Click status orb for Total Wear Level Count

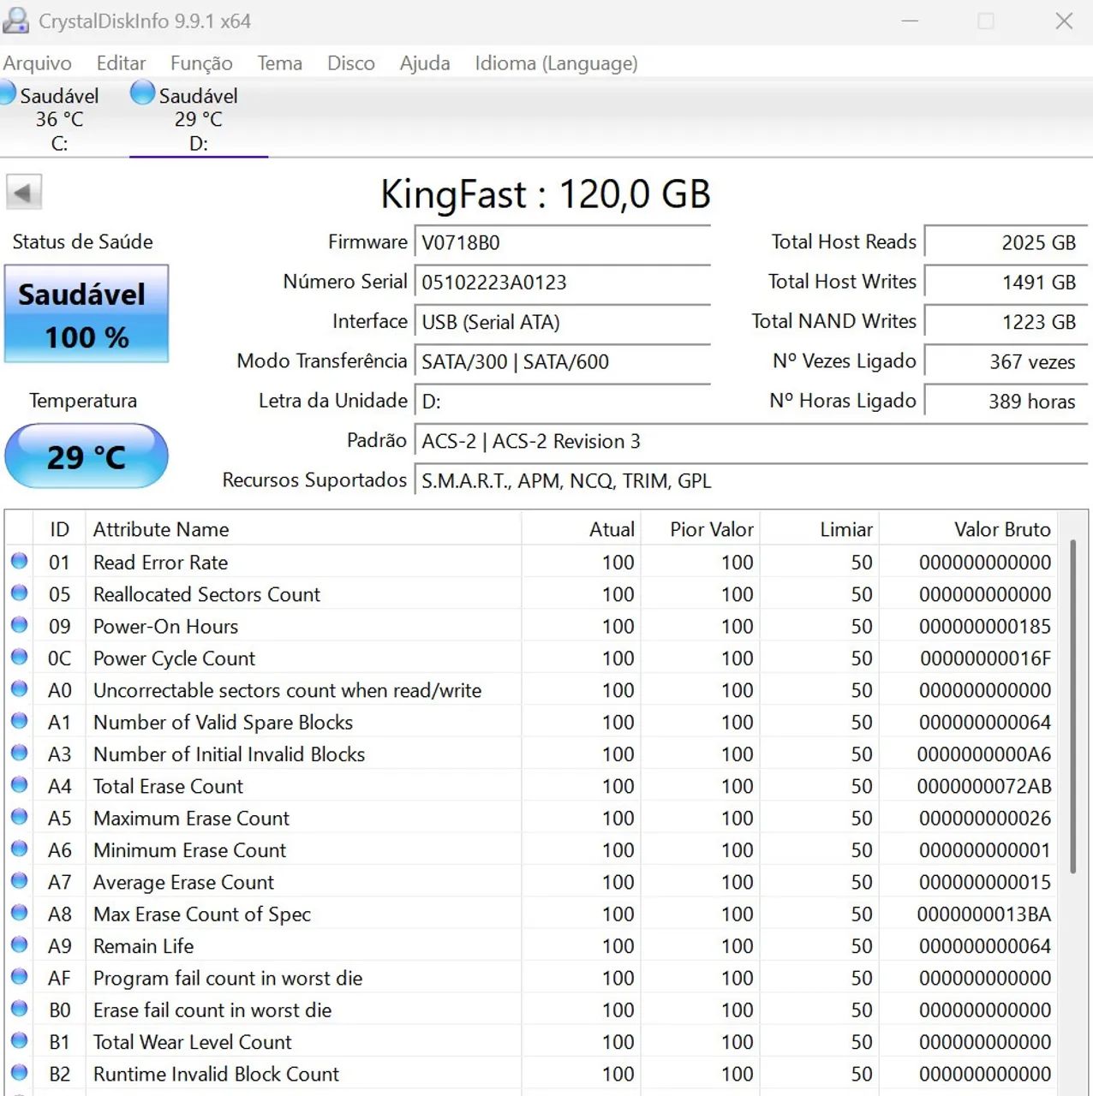tap(19, 1041)
